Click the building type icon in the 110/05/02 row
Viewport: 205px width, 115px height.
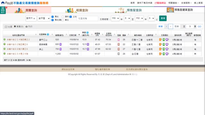pos(119,54)
